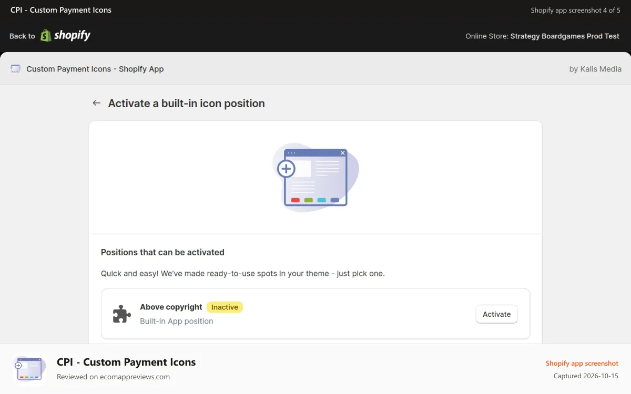Click the Strategy Boardgames Prod Test store name
The height and width of the screenshot is (394, 631).
tap(565, 36)
